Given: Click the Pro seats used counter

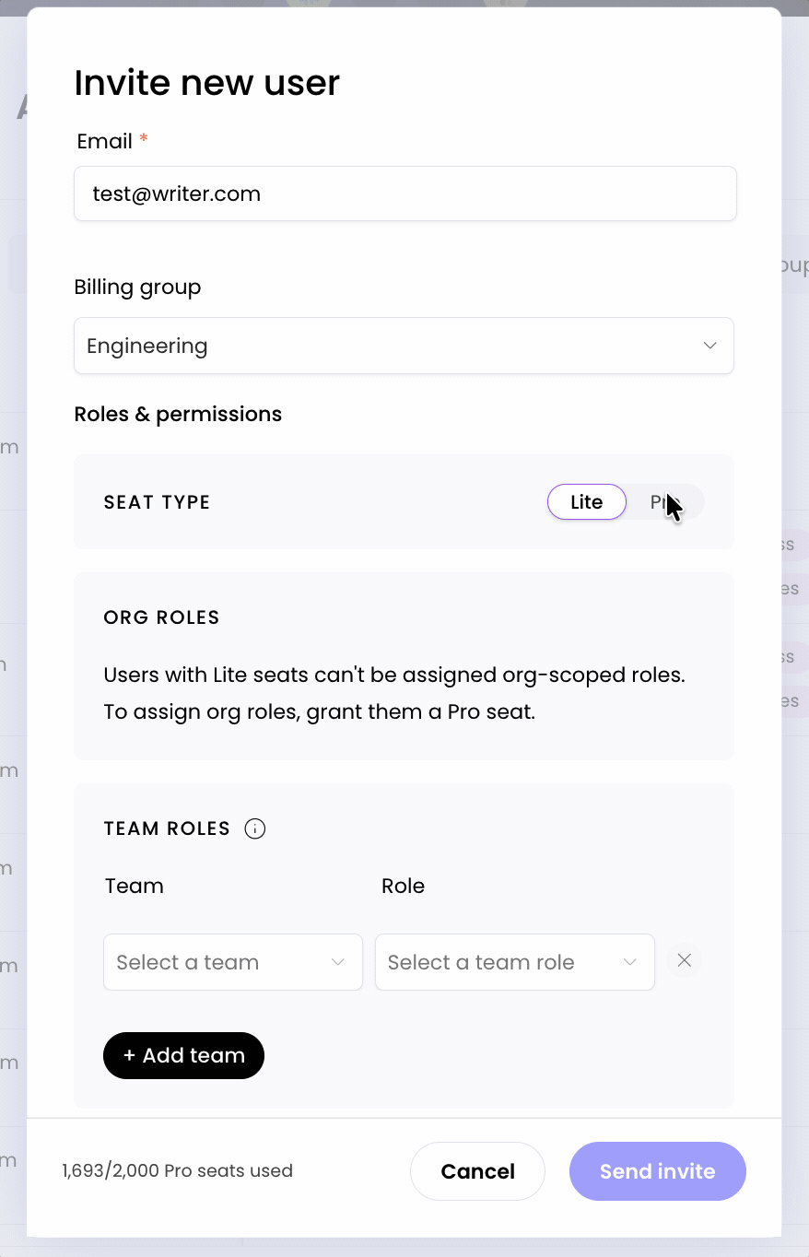Looking at the screenshot, I should (x=177, y=1171).
